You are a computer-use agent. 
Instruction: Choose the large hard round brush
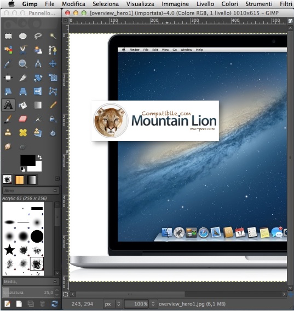[x=37, y=237]
